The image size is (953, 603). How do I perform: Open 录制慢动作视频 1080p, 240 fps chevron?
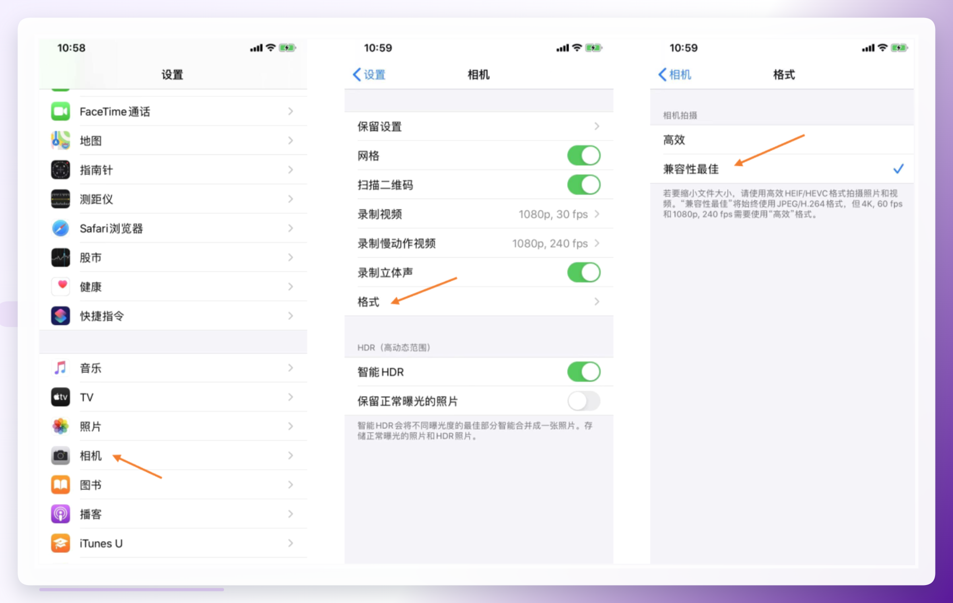pyautogui.click(x=597, y=243)
